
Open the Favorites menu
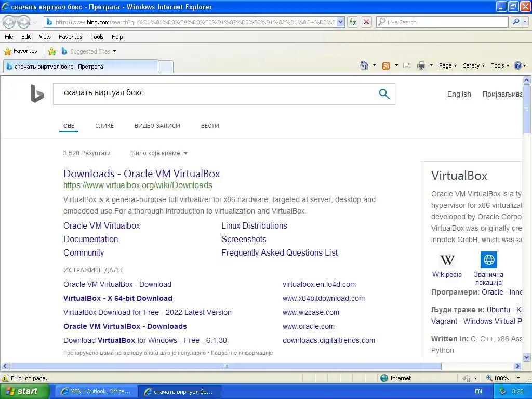tap(71, 37)
